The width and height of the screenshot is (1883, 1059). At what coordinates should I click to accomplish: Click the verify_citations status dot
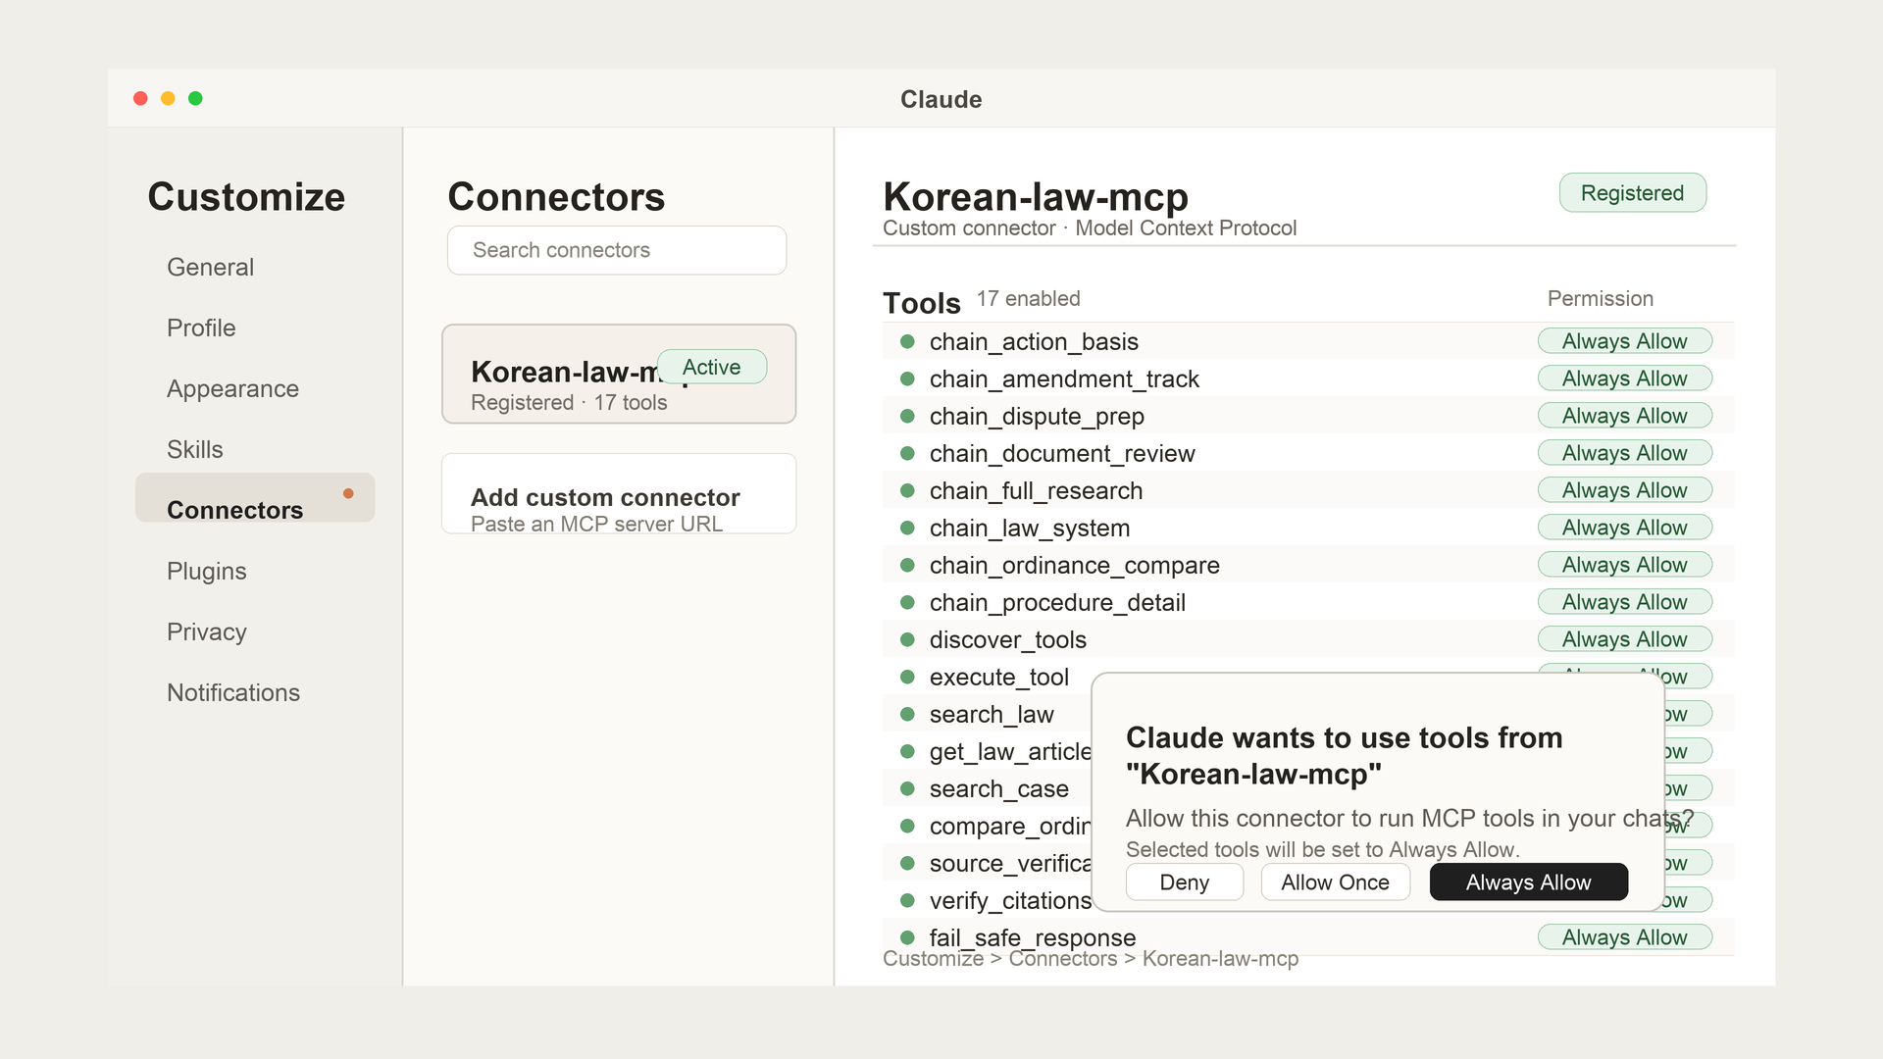[x=908, y=900]
